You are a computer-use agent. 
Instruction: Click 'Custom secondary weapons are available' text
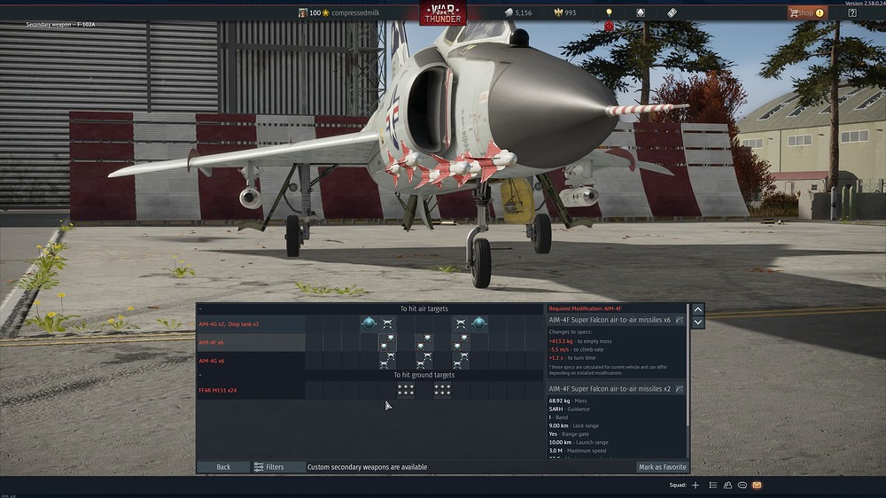(368, 467)
